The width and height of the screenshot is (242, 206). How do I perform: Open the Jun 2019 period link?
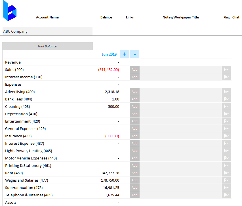tap(109, 54)
